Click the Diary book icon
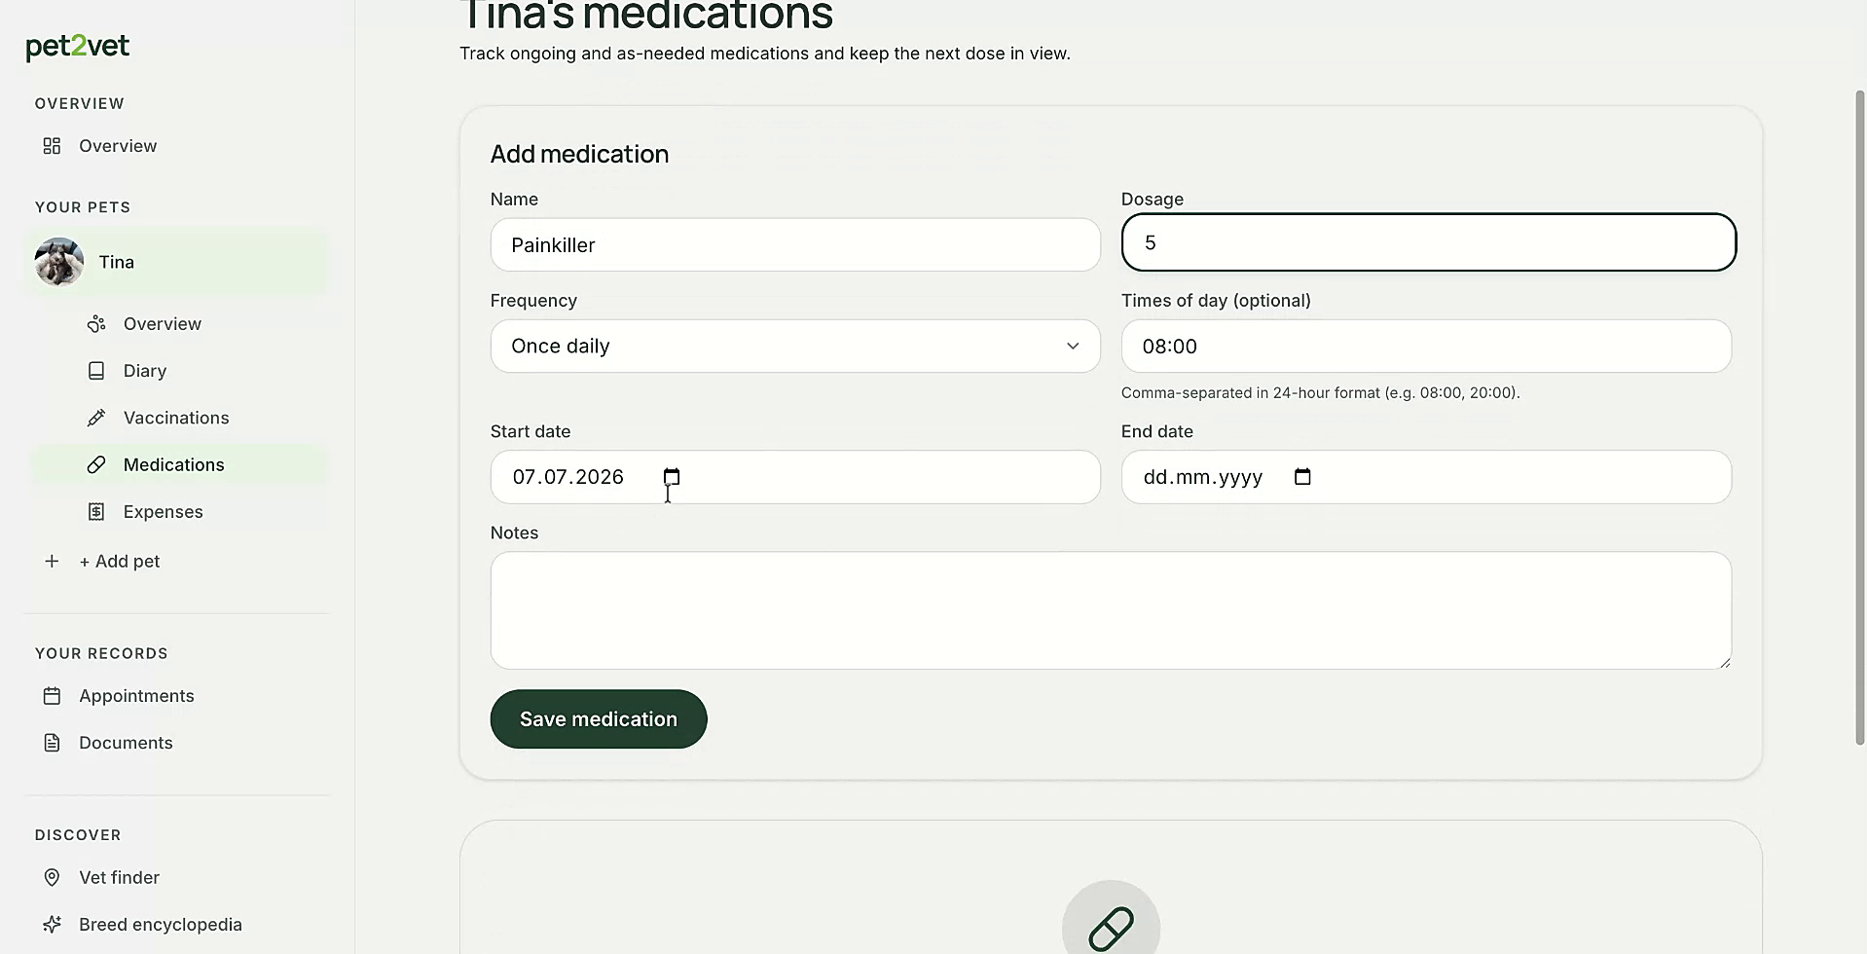Viewport: 1867px width, 954px height. [96, 371]
